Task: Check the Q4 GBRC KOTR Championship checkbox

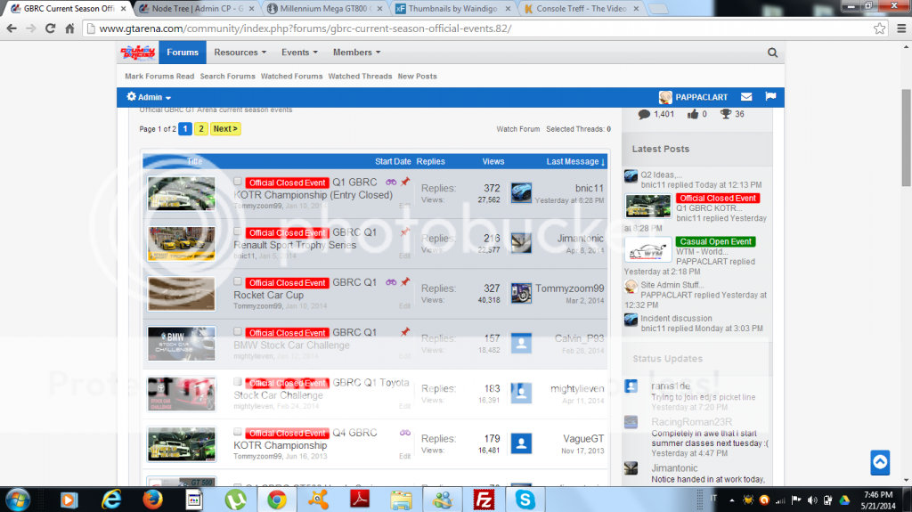Action: coord(238,433)
